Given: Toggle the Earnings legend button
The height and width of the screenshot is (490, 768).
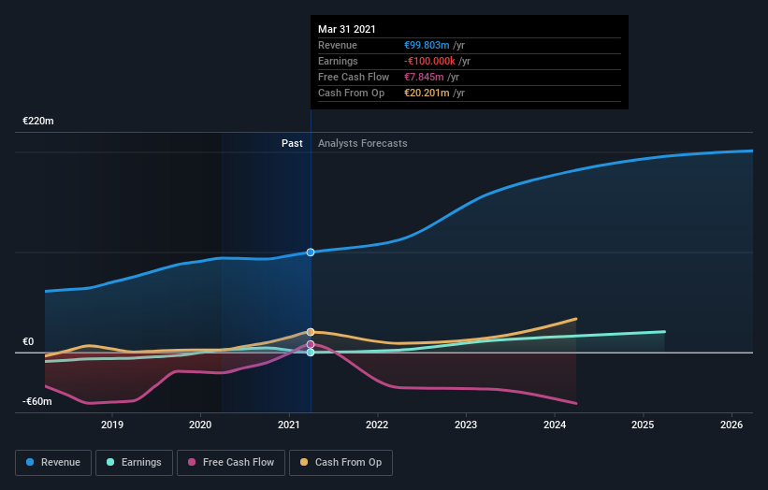Looking at the screenshot, I should tap(134, 463).
